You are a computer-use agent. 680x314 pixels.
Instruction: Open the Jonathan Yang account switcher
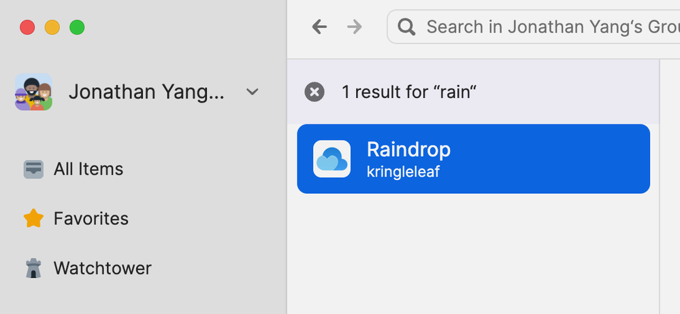pos(146,92)
